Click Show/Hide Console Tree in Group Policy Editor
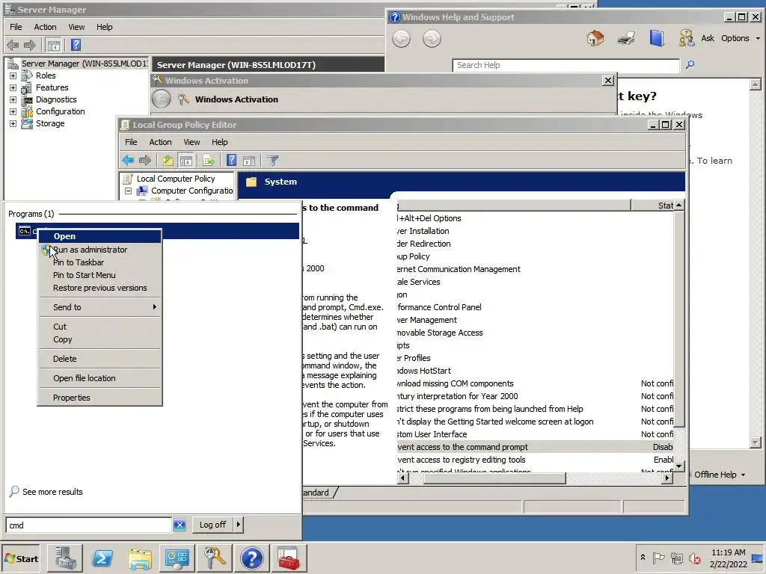766x574 pixels. click(x=186, y=160)
